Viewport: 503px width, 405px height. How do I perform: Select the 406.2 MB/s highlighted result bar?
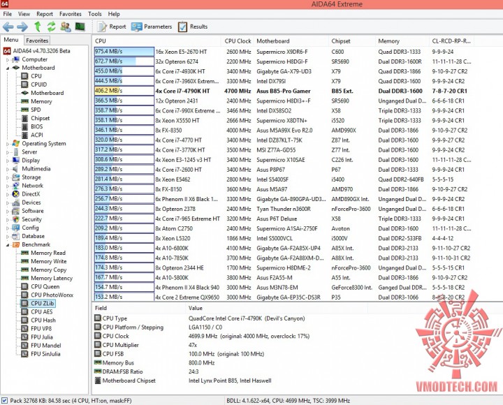[x=124, y=91]
